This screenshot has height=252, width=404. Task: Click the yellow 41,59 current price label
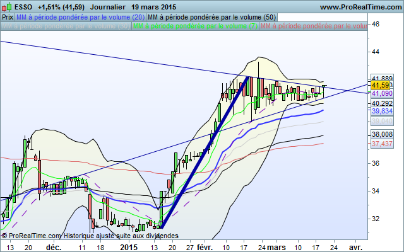pyautogui.click(x=380, y=85)
